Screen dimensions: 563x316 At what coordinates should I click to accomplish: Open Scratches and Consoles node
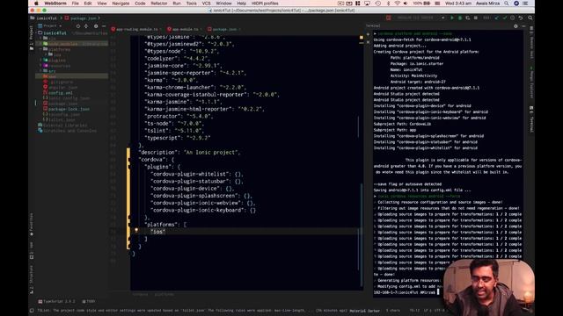67,131
